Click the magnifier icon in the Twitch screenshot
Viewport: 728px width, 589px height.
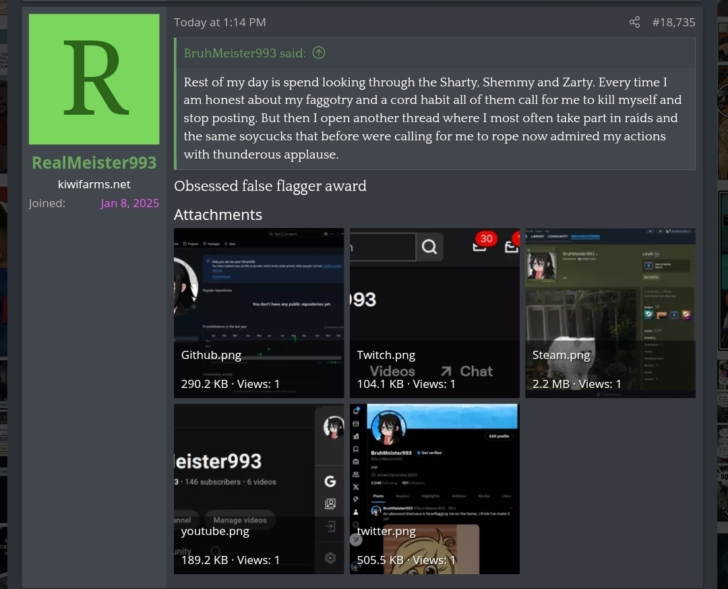(x=429, y=247)
